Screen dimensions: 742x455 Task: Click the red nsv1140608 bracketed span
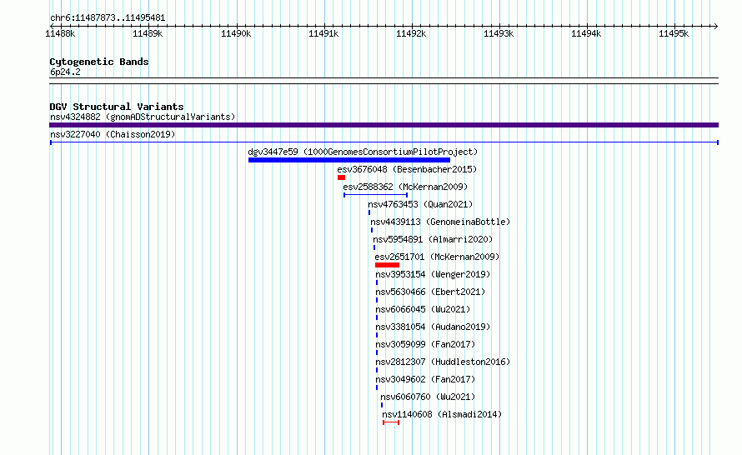tap(391, 422)
